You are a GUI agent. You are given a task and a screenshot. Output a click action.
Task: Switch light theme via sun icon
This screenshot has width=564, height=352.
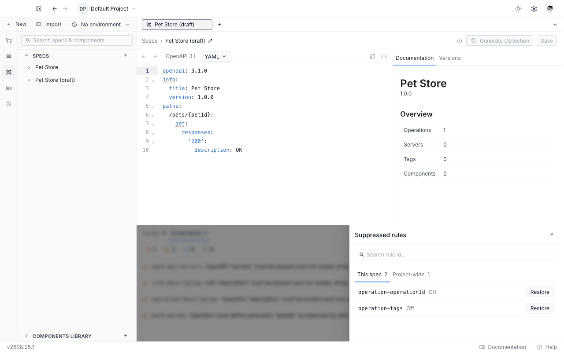pyautogui.click(x=518, y=9)
